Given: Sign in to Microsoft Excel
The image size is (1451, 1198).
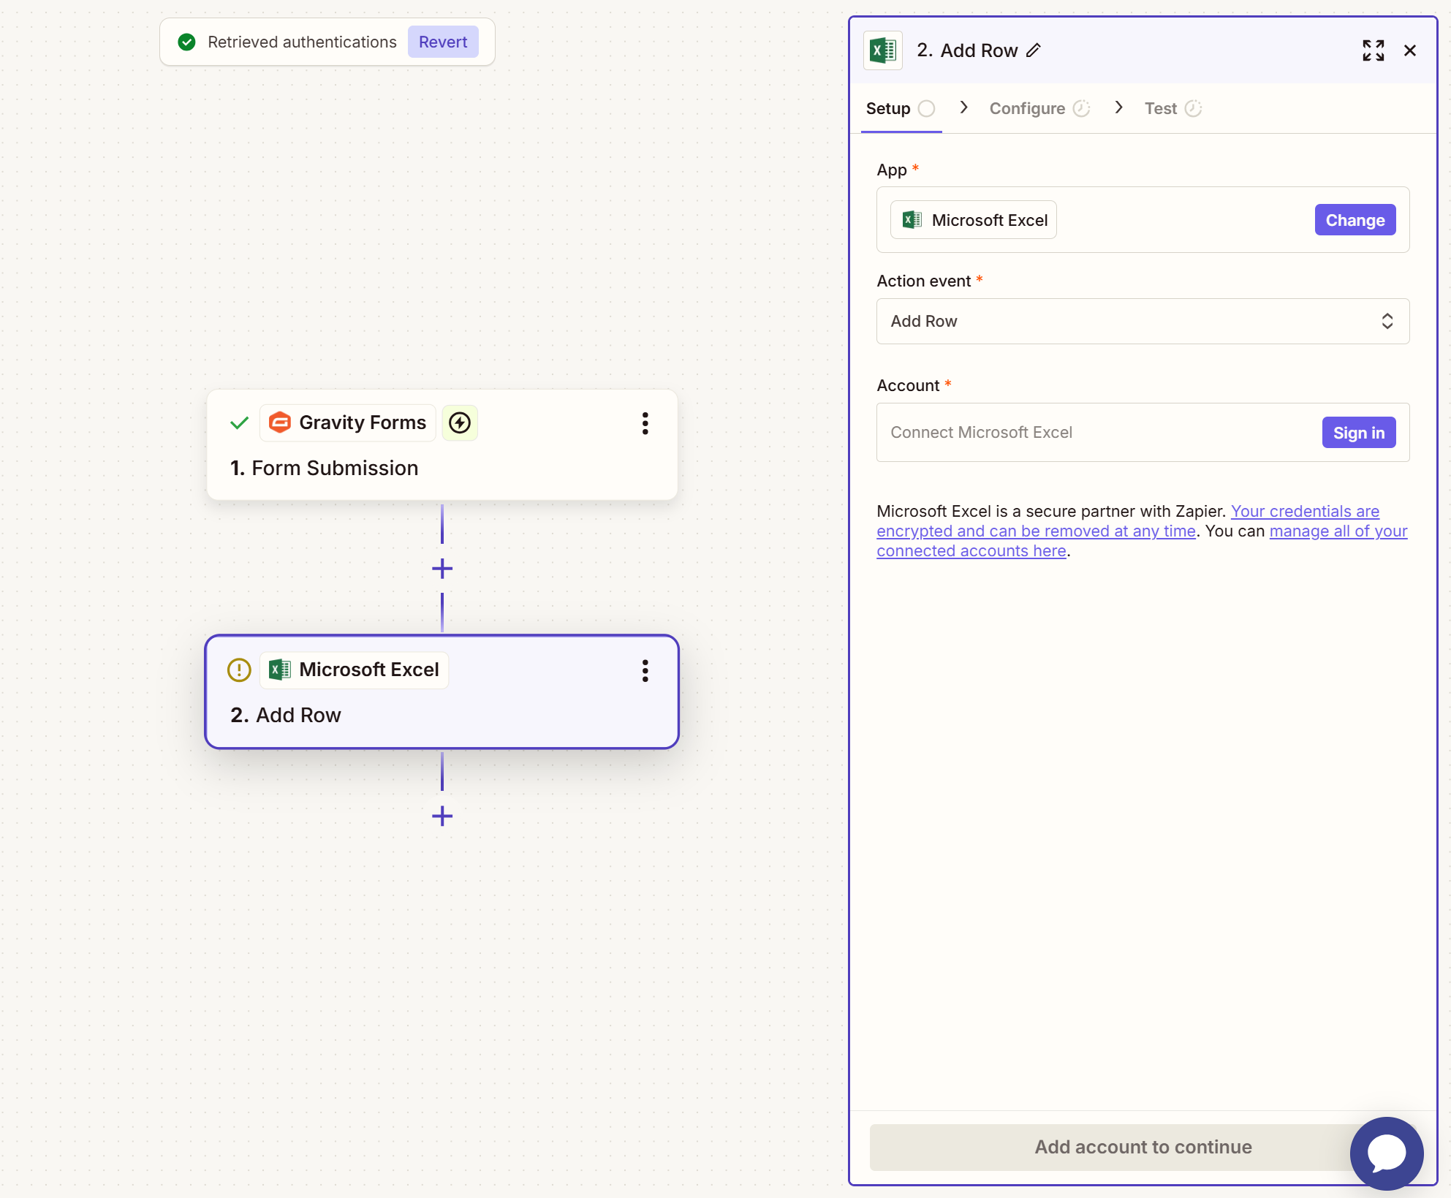Looking at the screenshot, I should click(1358, 432).
